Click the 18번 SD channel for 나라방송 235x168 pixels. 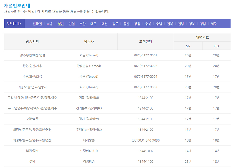pos(188,140)
